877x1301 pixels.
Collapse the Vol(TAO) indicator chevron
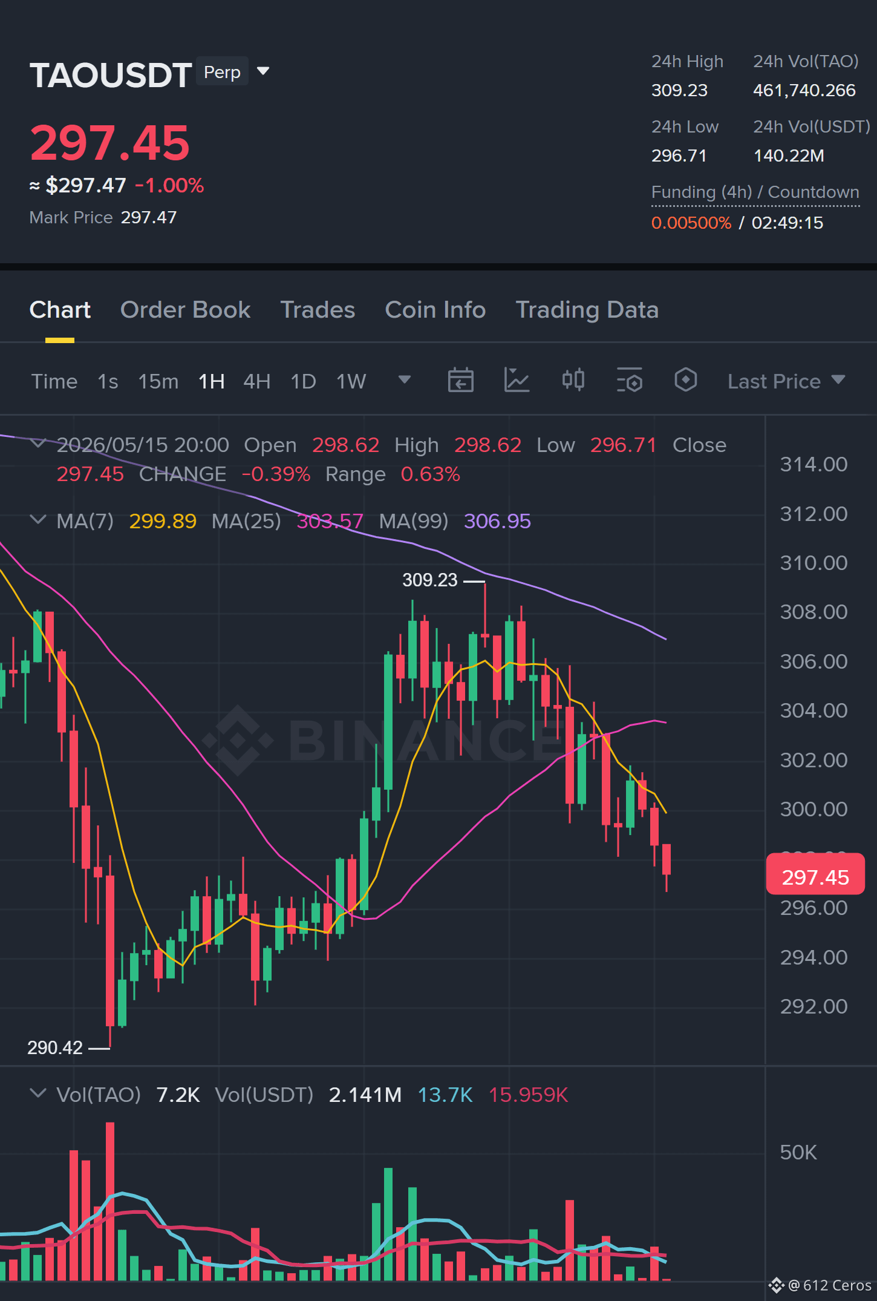[37, 1093]
